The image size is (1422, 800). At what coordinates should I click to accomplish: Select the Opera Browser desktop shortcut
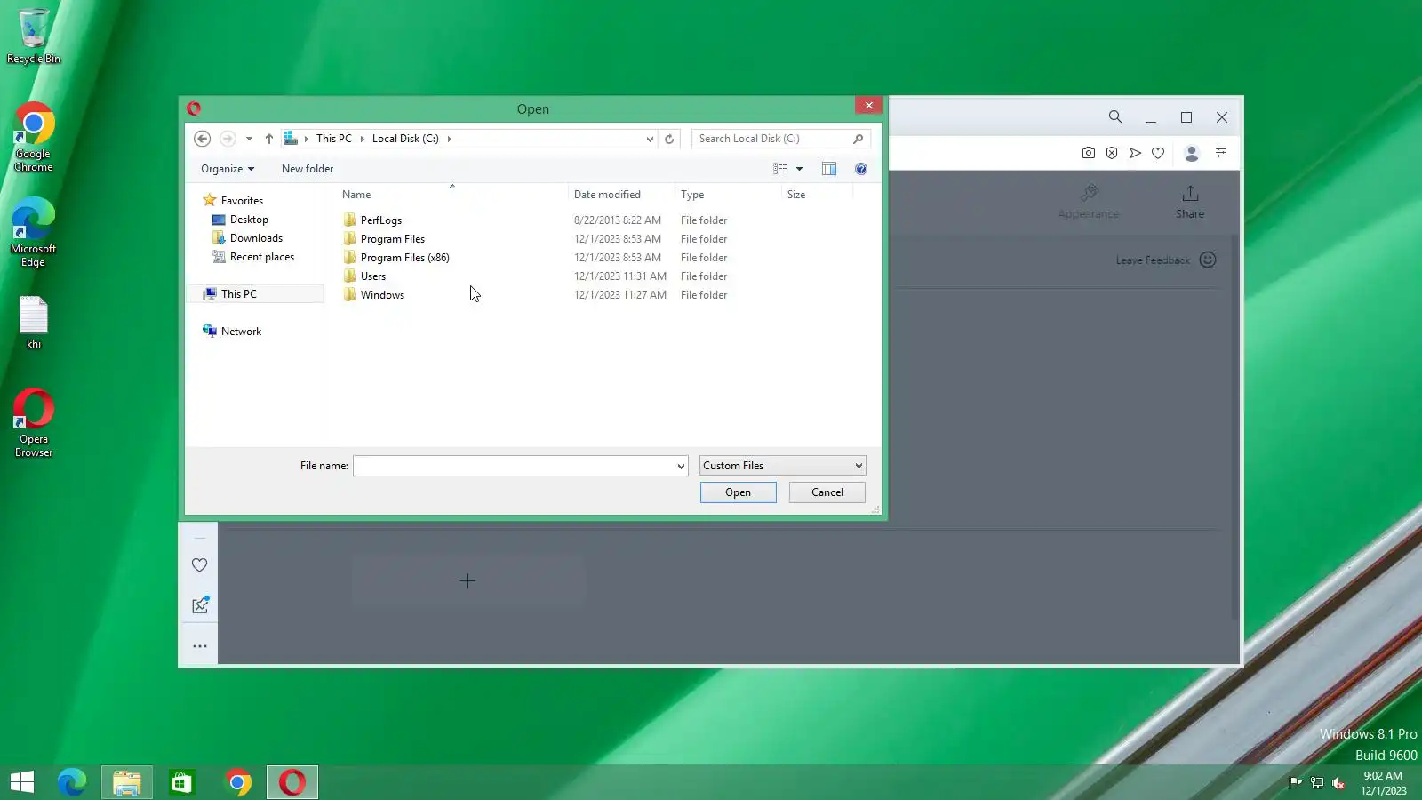34,423
